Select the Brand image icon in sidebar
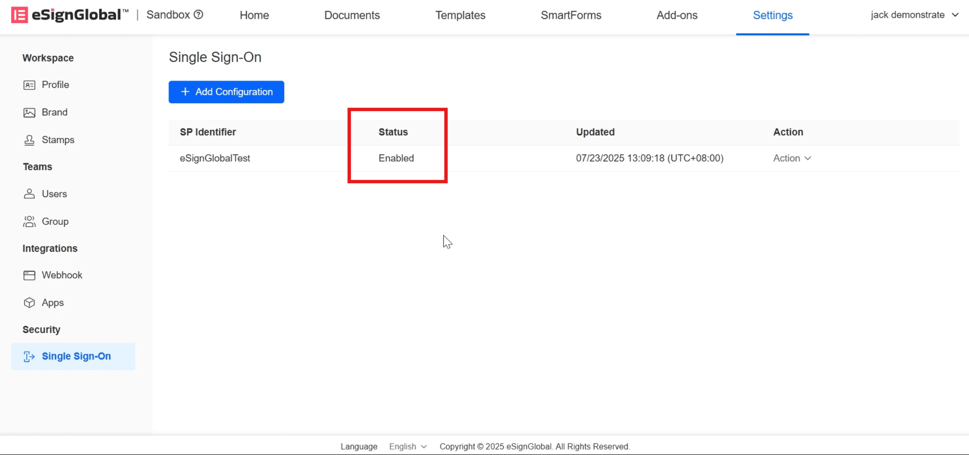Image resolution: width=969 pixels, height=455 pixels. [29, 113]
